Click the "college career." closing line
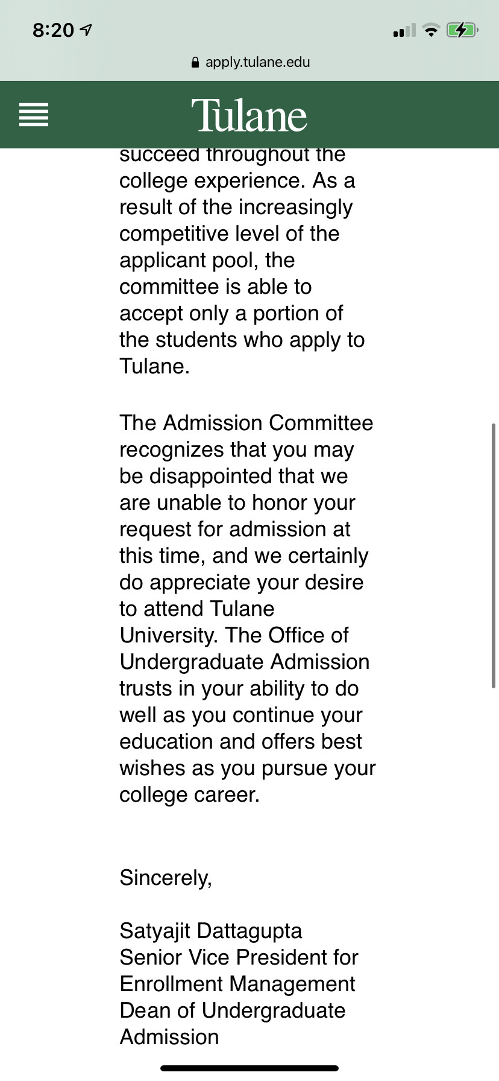The image size is (499, 1081). point(189,794)
